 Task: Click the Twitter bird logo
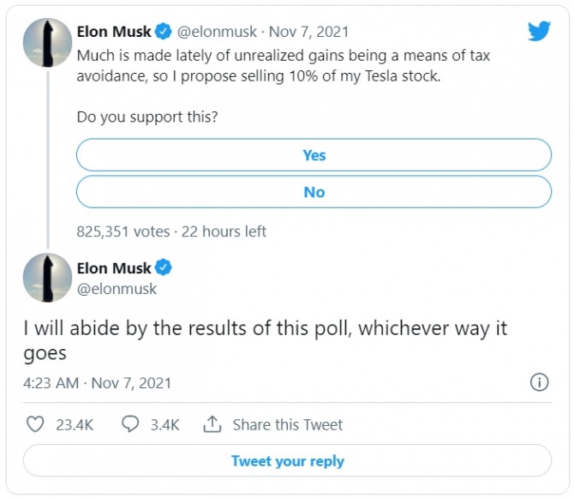[539, 32]
